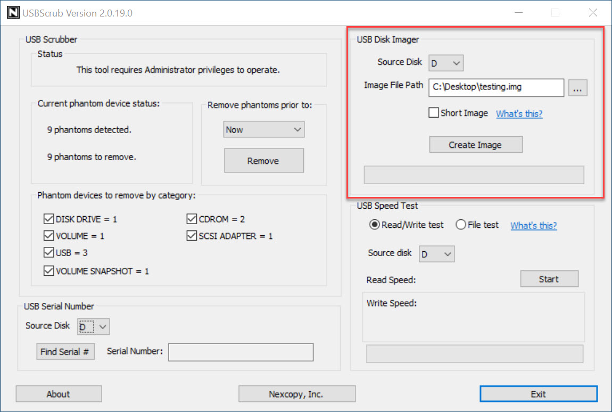Open What's this link next to File test
612x412 pixels.
tap(534, 225)
